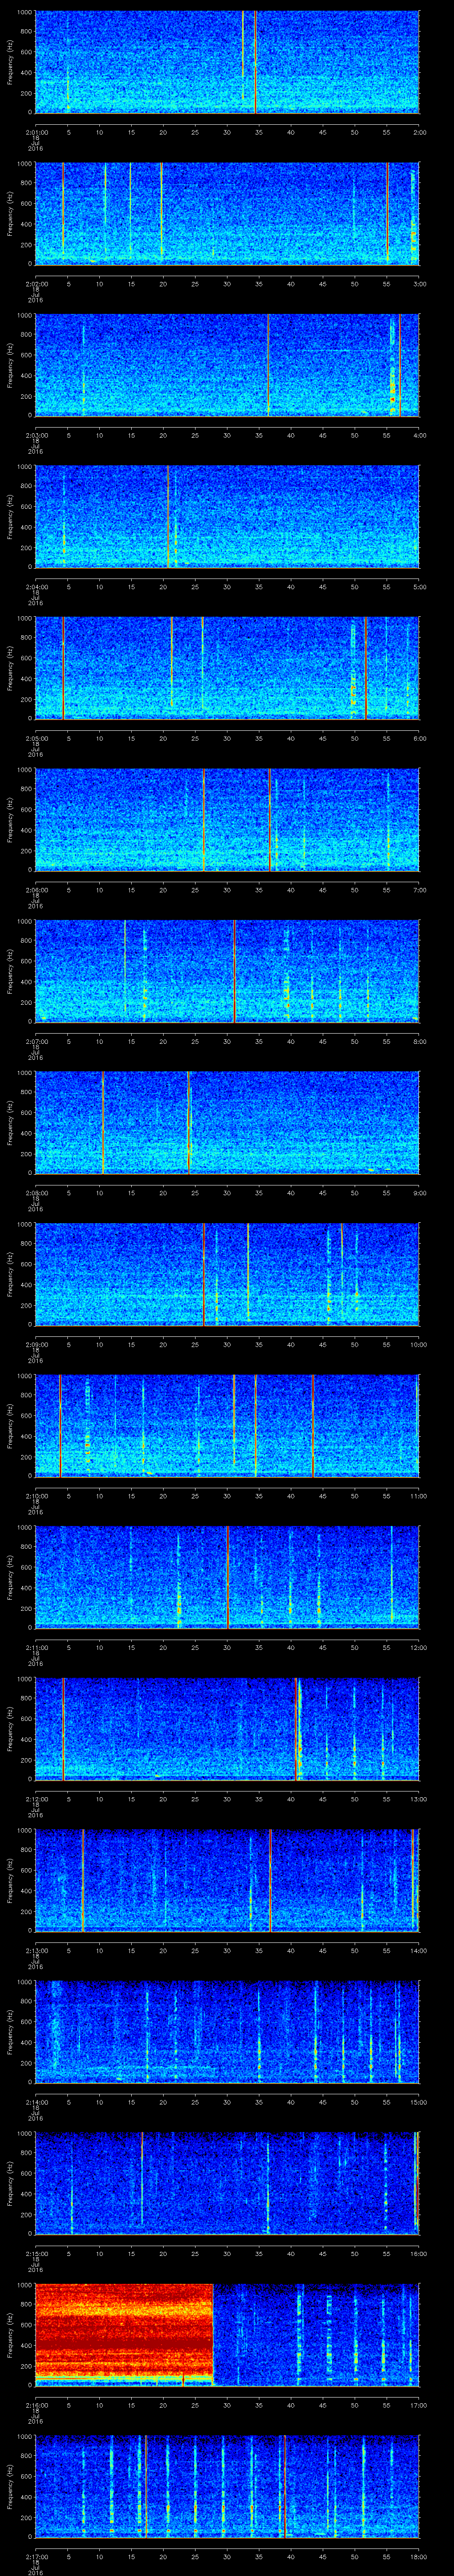The height and width of the screenshot is (2576, 454).
Task: Pick the spectrogram panel starting at 2:10:00
Action: (x=227, y=1425)
